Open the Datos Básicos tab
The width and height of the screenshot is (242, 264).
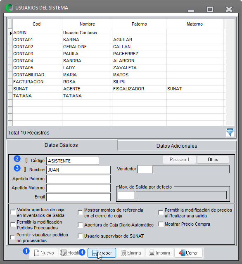coord(62,145)
